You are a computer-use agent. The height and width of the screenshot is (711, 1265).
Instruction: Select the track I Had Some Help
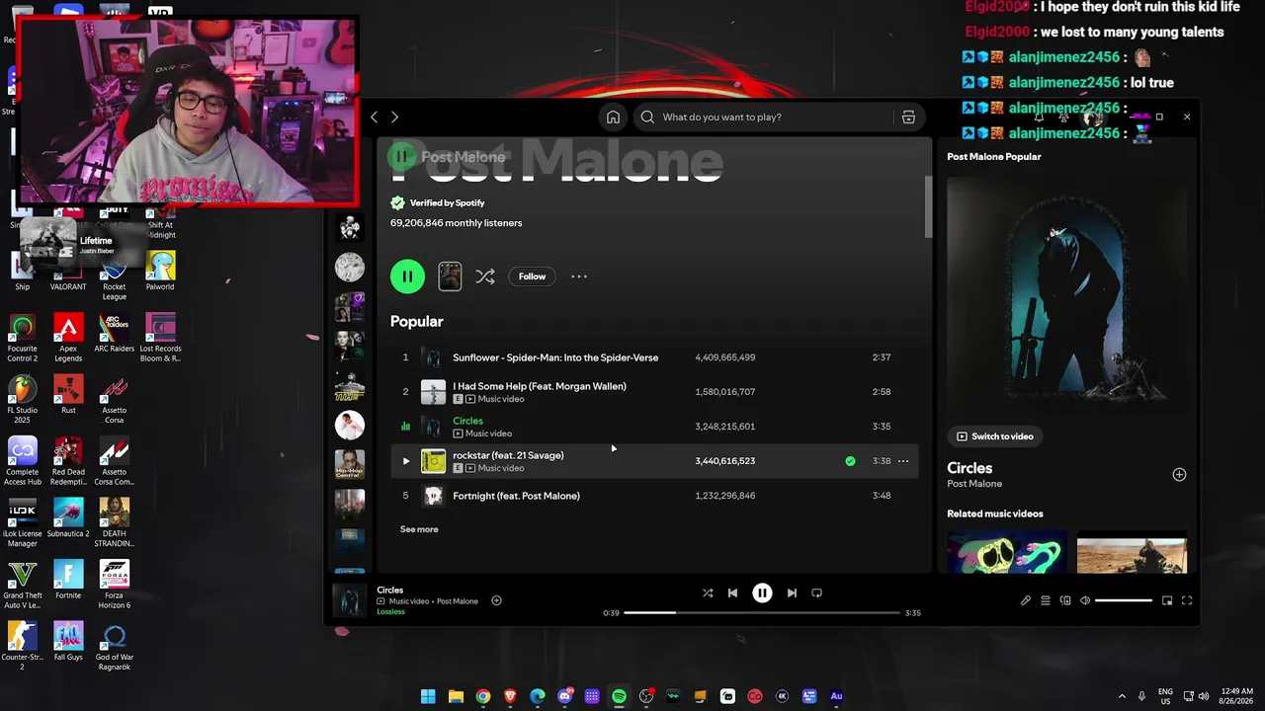click(x=540, y=386)
